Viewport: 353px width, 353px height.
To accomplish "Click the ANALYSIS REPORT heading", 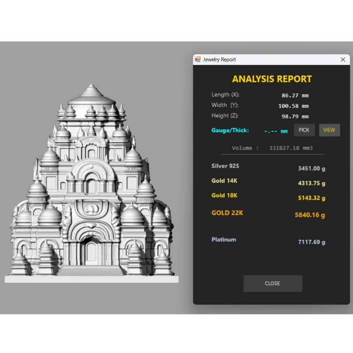I will pos(272,79).
